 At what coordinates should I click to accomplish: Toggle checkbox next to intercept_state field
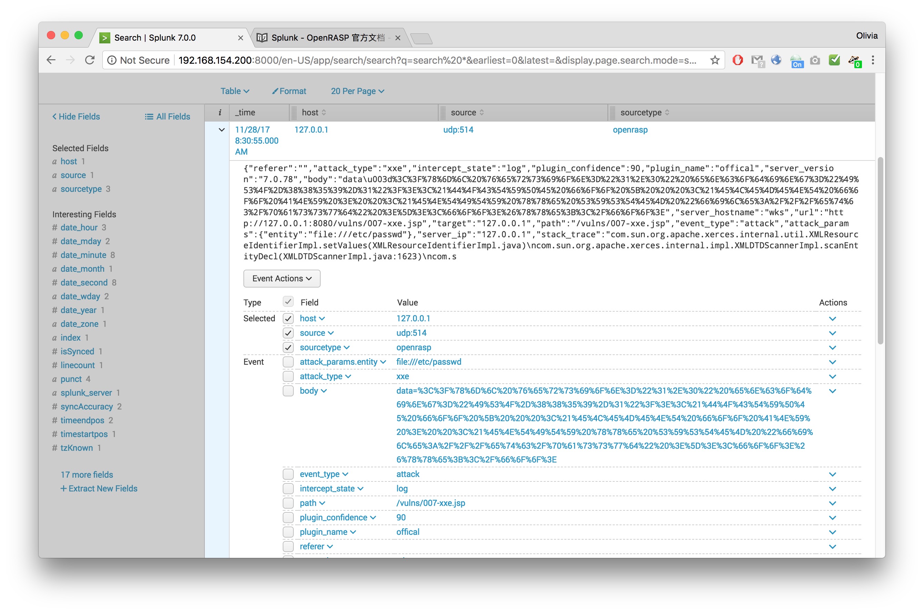[288, 488]
